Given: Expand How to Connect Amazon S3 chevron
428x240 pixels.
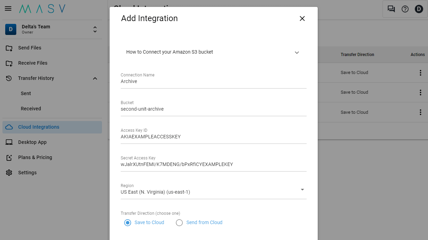Looking at the screenshot, I should [x=297, y=53].
